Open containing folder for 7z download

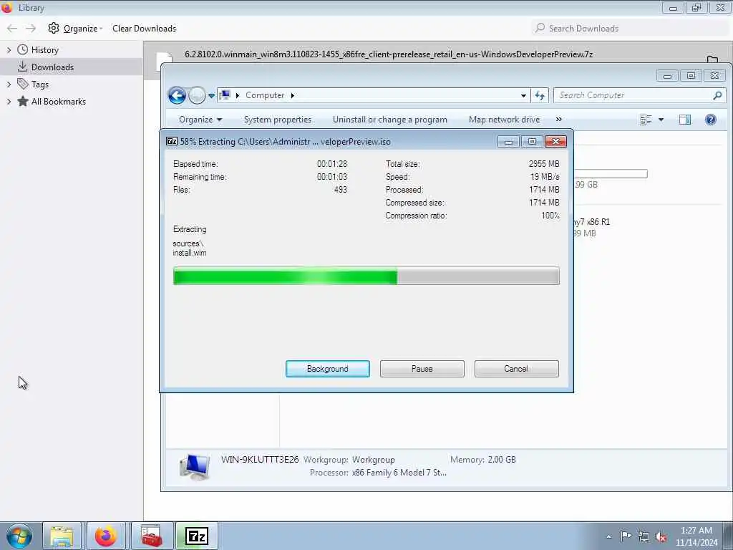coord(712,59)
